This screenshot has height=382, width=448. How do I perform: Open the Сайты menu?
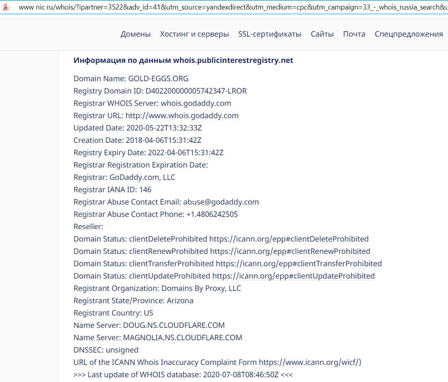point(322,34)
